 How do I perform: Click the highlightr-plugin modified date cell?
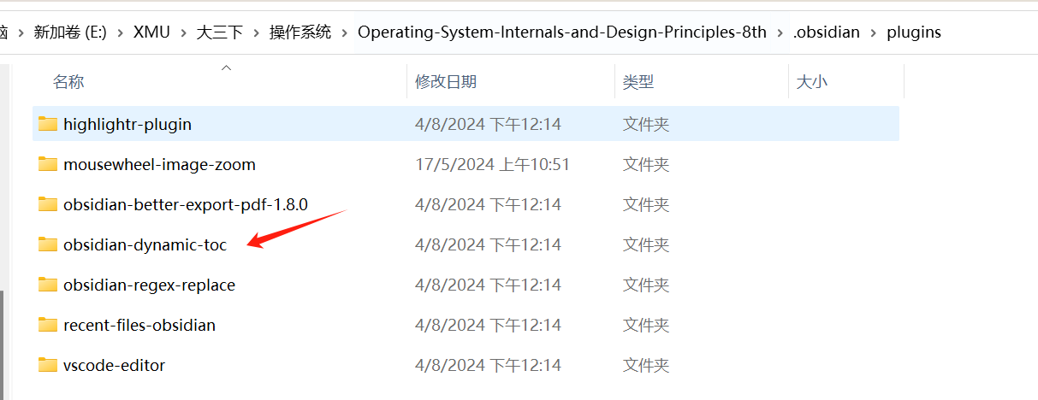488,124
